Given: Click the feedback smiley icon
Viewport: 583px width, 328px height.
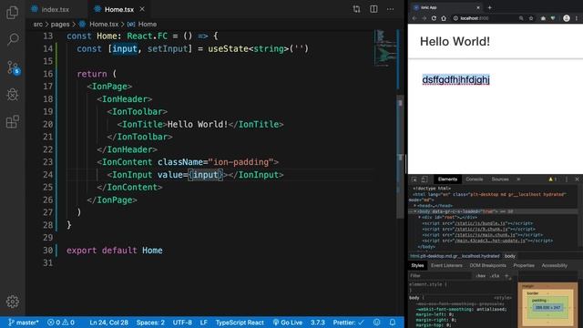Looking at the screenshot, I should click(x=376, y=323).
